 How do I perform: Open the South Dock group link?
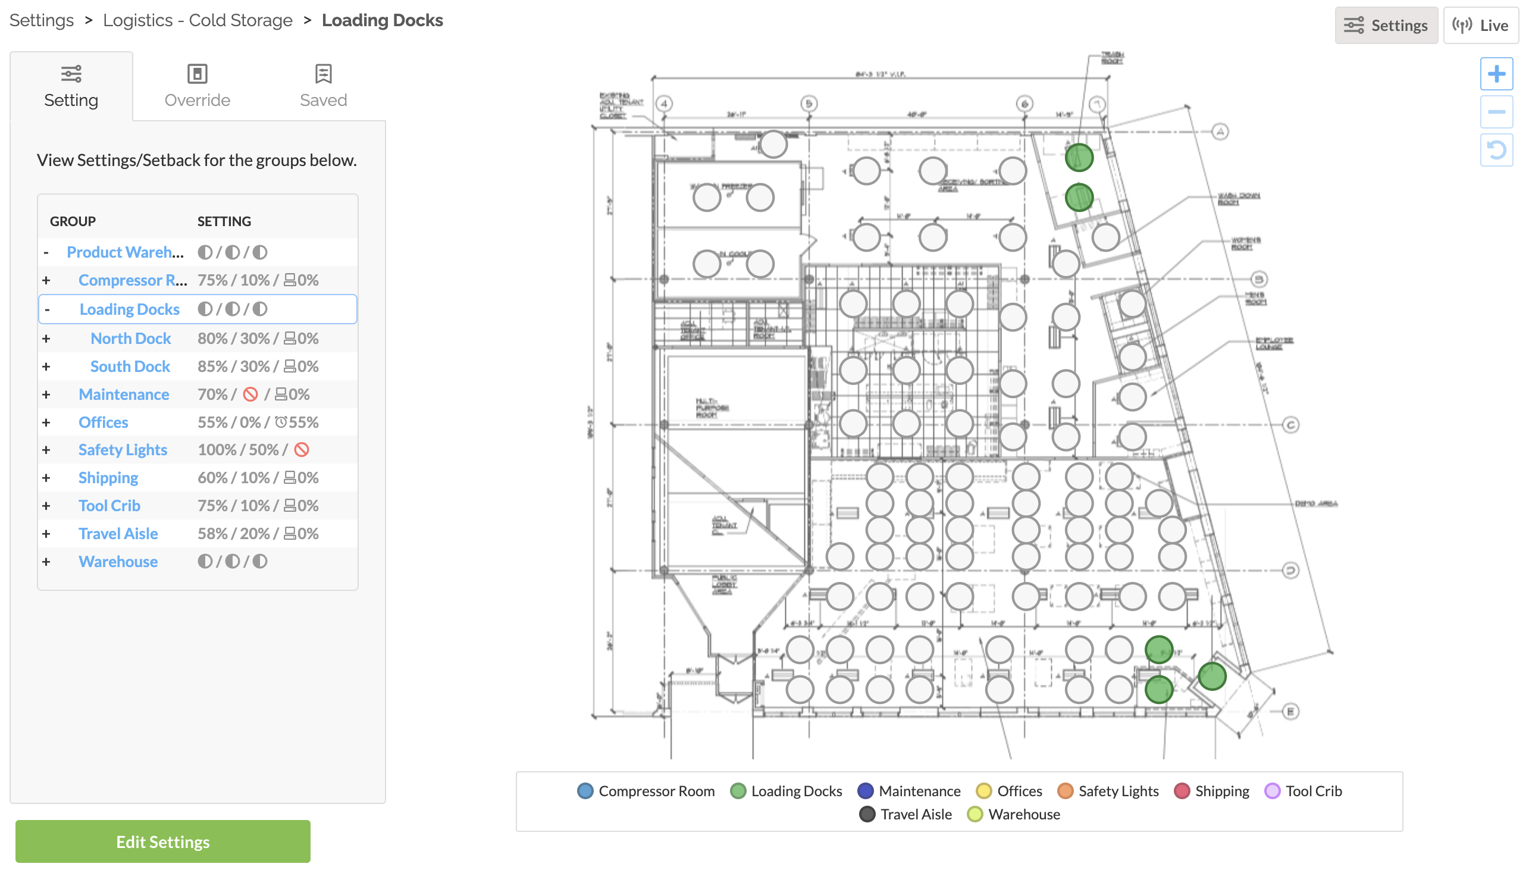click(x=130, y=367)
